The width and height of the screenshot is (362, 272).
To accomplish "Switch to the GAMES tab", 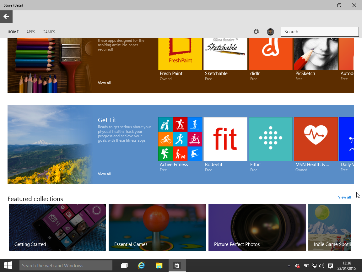I will [49, 32].
